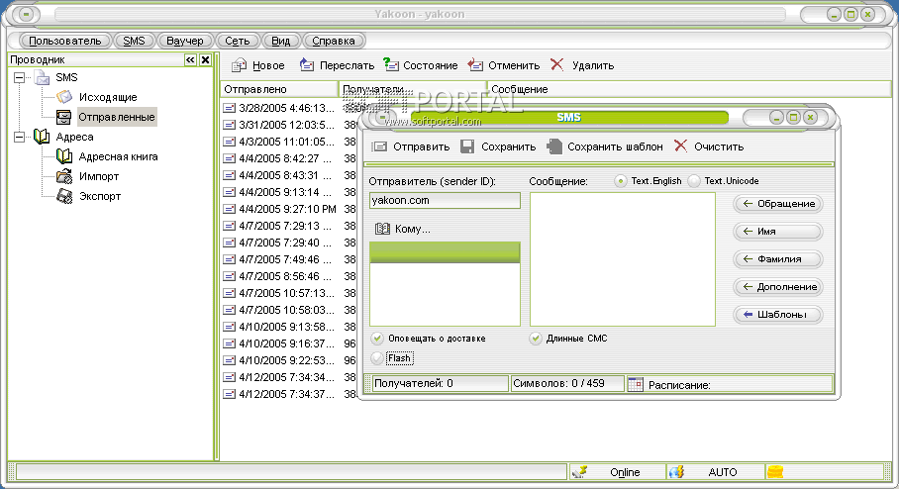899x489 pixels.
Task: Click the SMS root envelope icon
Action: click(42, 77)
